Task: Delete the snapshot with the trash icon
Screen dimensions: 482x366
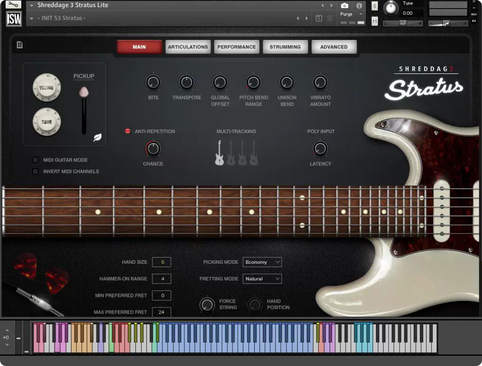Action: (x=330, y=18)
